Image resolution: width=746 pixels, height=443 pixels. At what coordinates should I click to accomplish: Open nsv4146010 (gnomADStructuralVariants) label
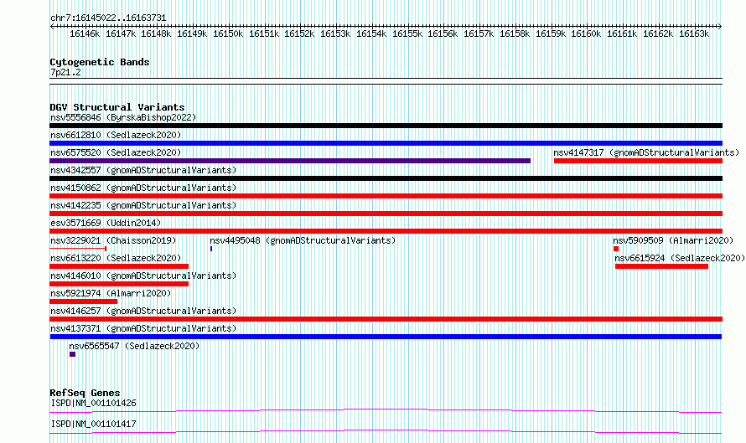tap(143, 276)
